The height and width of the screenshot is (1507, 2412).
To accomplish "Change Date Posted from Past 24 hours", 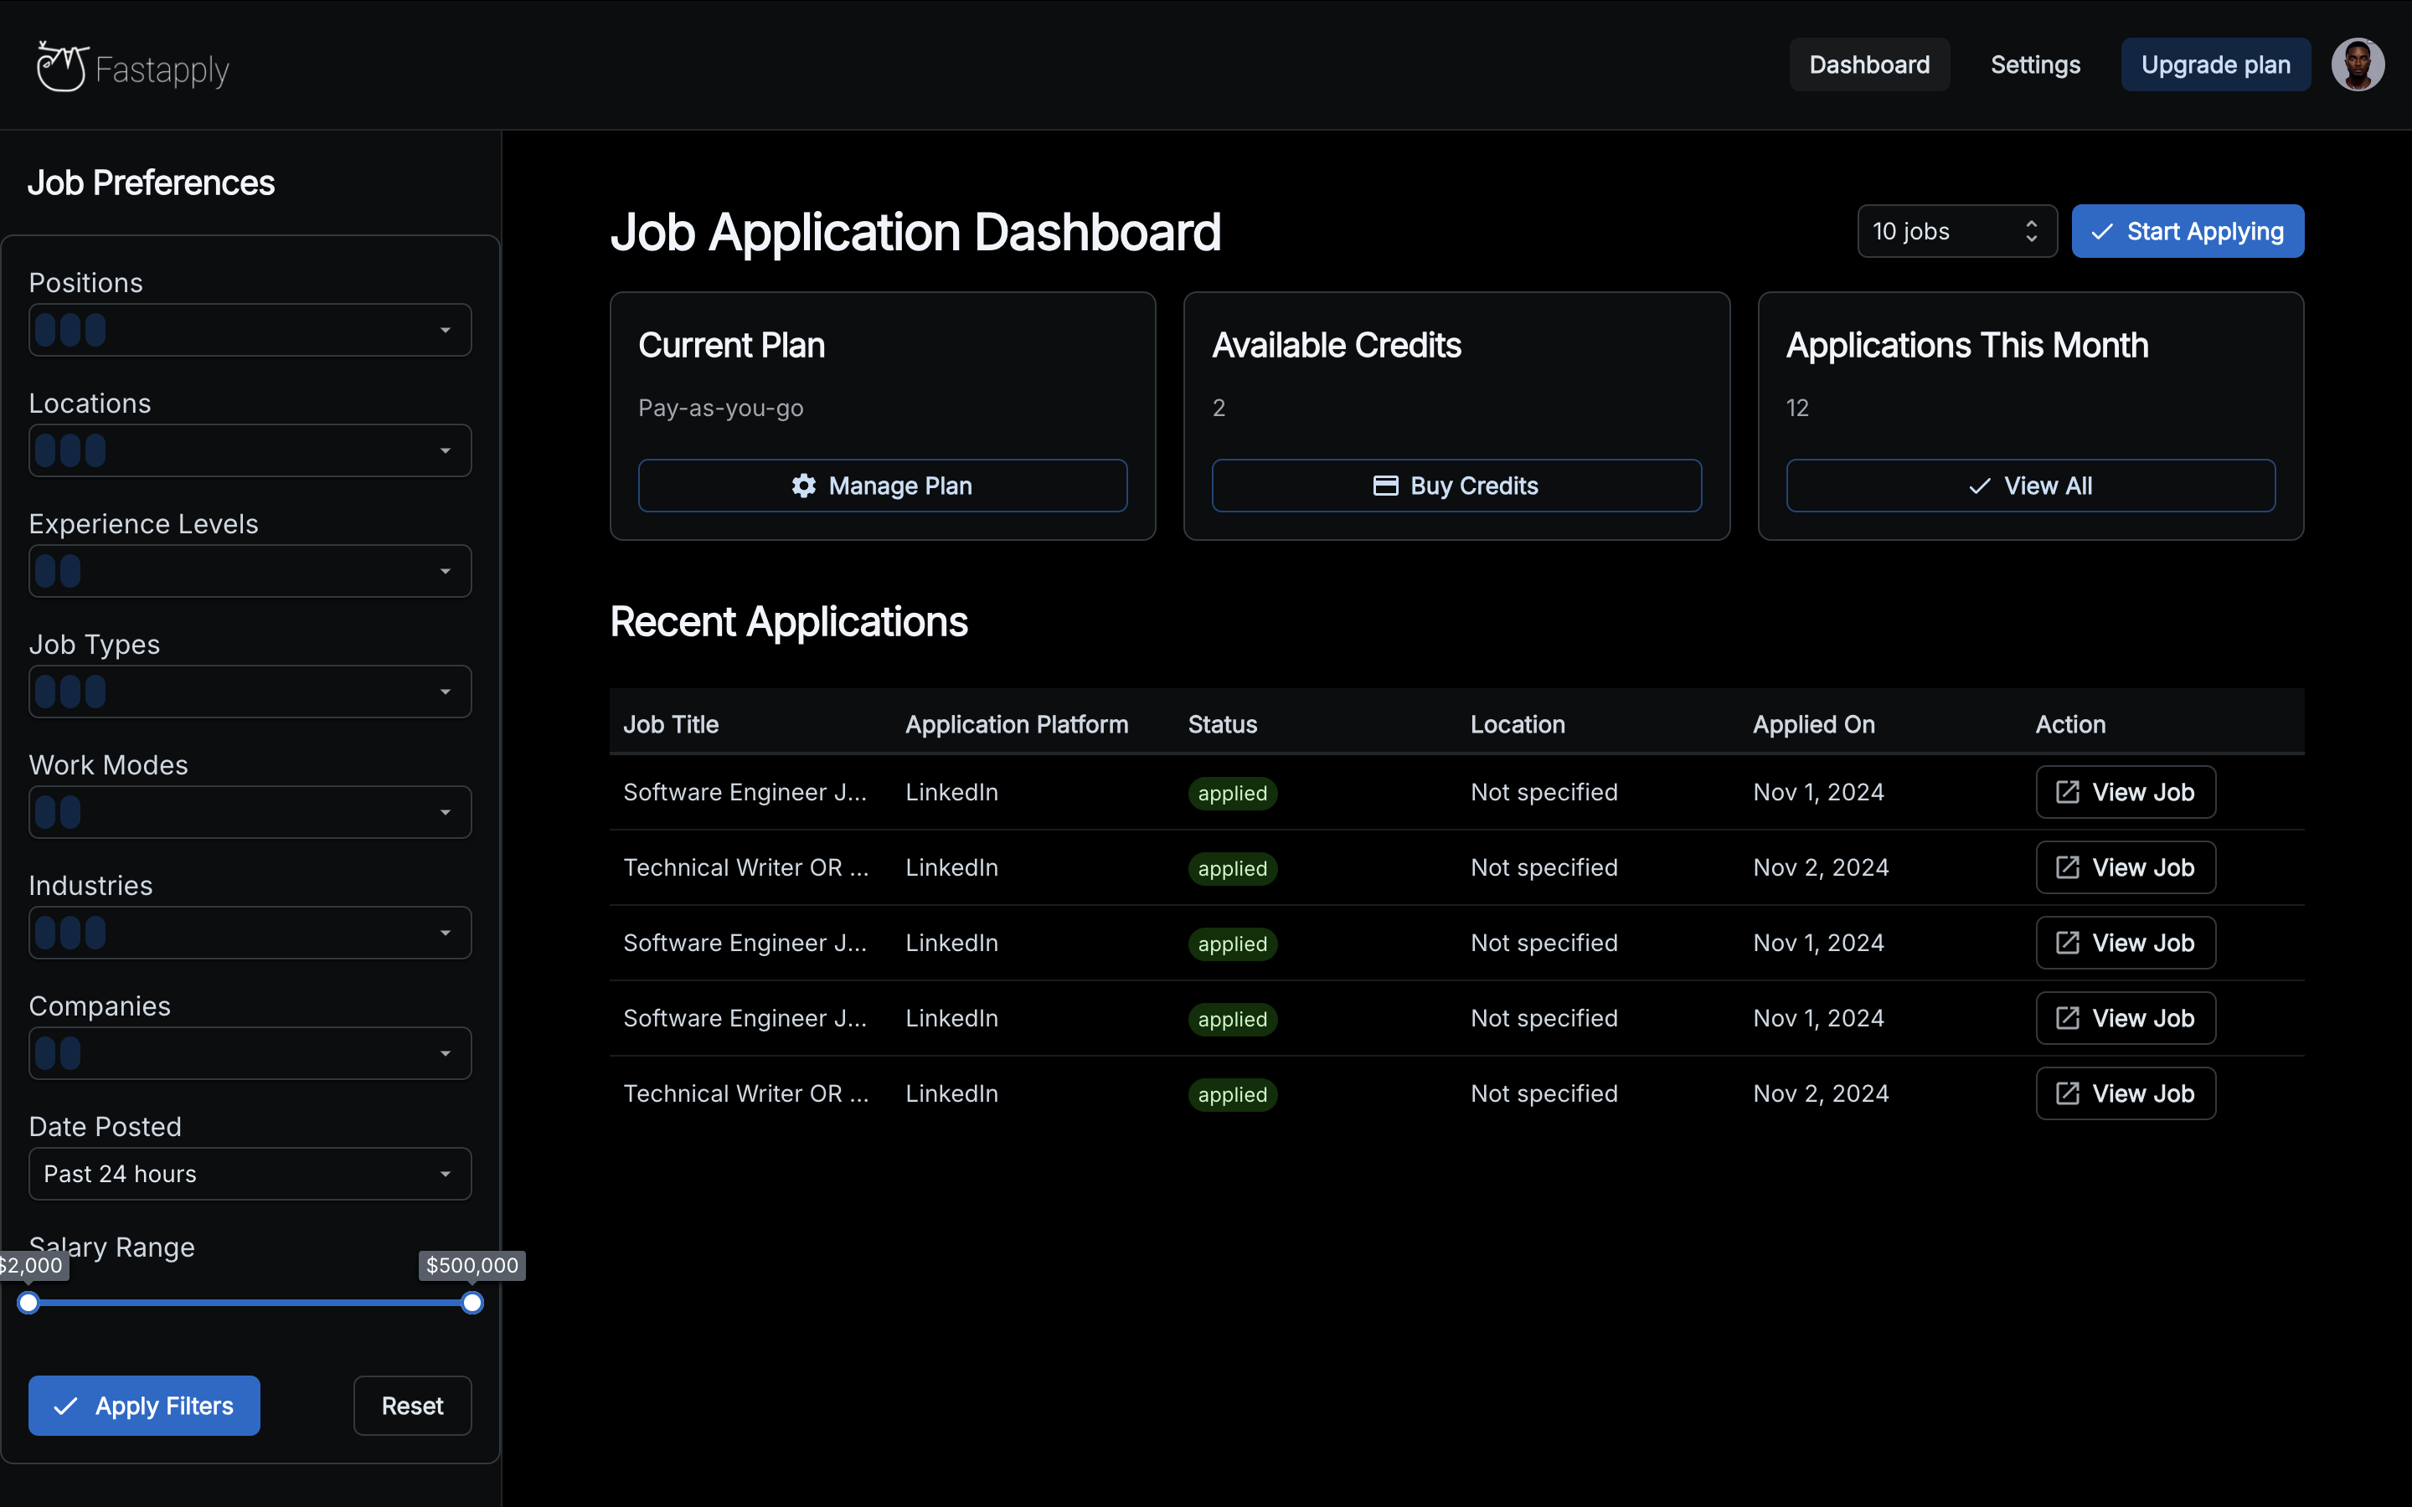I will coord(250,1173).
